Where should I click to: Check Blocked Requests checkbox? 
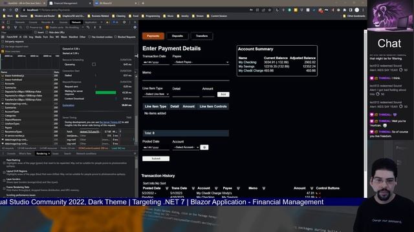point(116,37)
